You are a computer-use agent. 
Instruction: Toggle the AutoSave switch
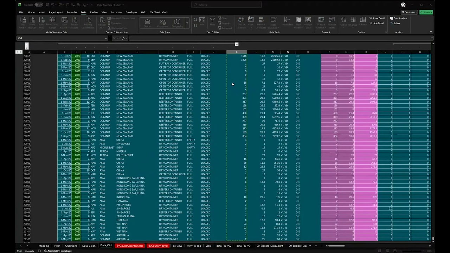point(38,5)
